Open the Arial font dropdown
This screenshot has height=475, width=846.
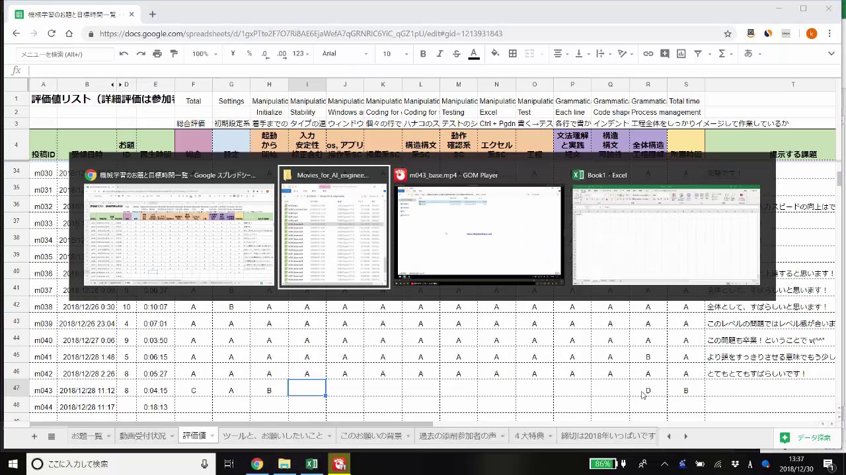coord(344,53)
